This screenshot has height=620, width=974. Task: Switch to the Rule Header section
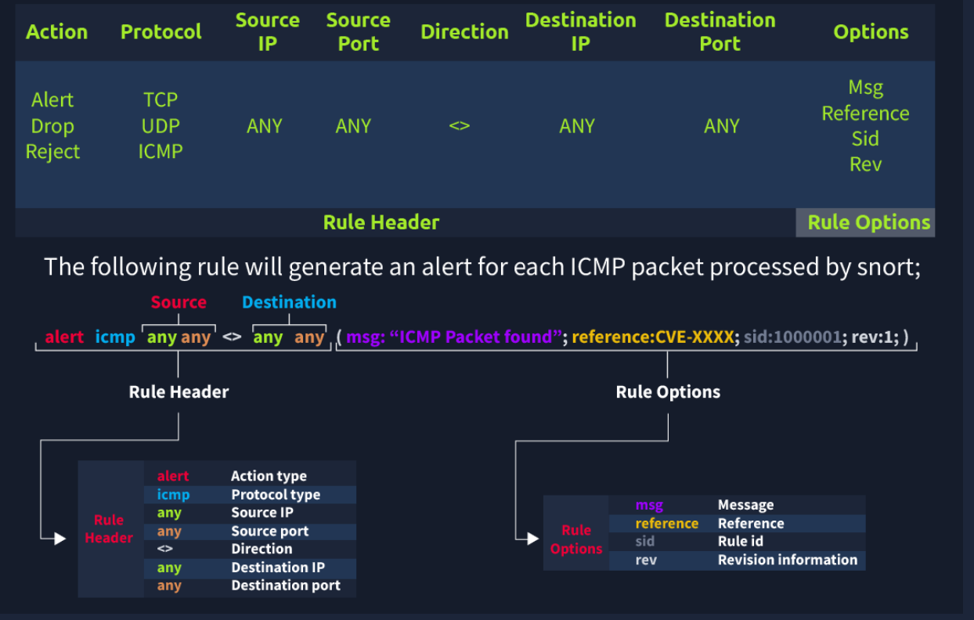point(381,222)
